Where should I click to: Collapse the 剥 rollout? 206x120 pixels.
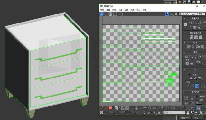point(184,70)
